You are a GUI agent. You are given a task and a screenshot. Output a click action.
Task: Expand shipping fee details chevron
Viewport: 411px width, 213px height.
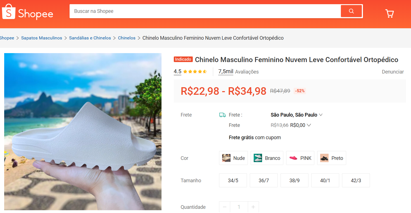pyautogui.click(x=308, y=125)
